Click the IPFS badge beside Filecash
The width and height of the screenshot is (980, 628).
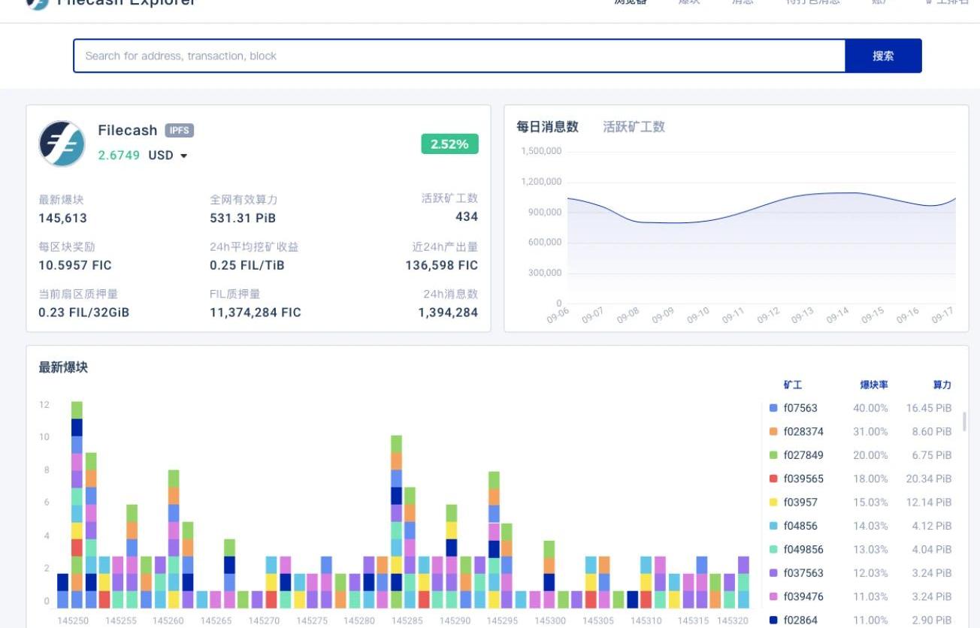180,131
